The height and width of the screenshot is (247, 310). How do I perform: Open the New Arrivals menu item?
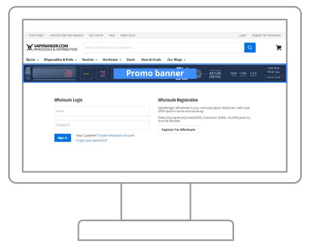[x=151, y=60]
